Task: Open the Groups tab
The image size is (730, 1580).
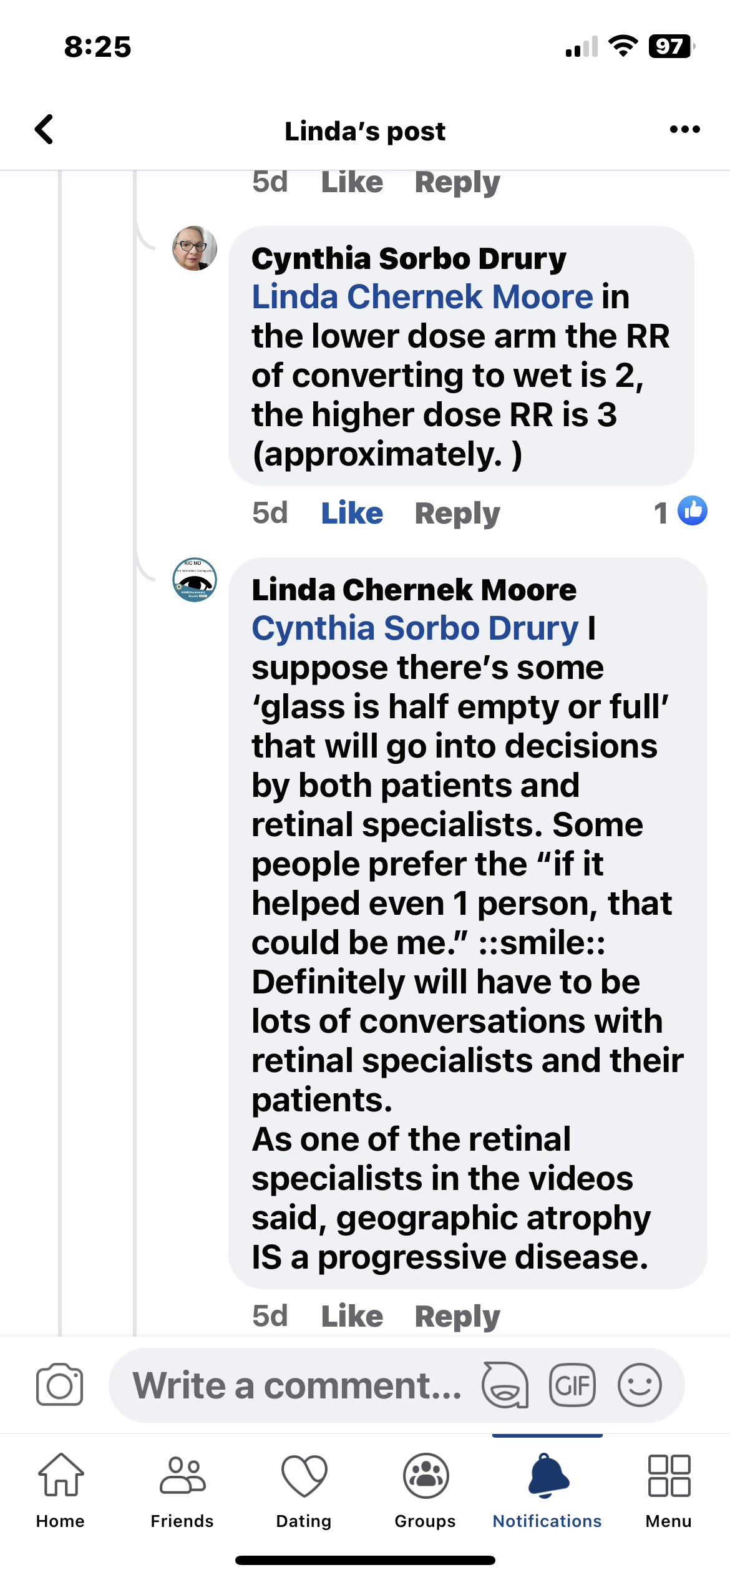Action: 426,1488
